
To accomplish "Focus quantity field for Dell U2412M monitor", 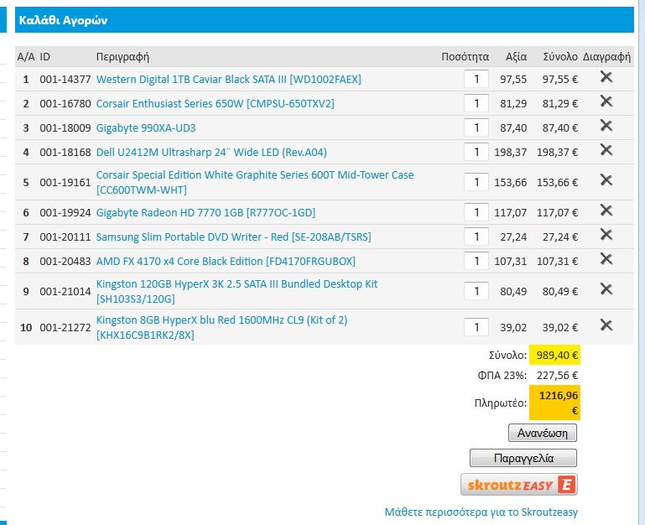I will pos(476,152).
